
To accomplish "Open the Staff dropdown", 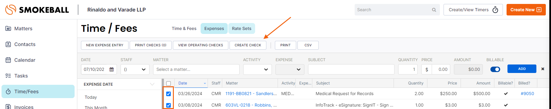I will point(135,69).
